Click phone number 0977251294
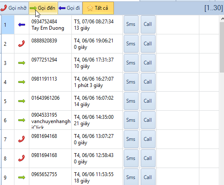Viewport: 224px width, 185px height. (x=44, y=60)
